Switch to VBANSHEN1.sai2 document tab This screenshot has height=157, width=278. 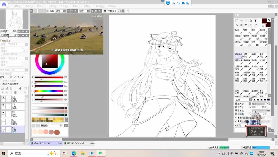tap(46, 143)
